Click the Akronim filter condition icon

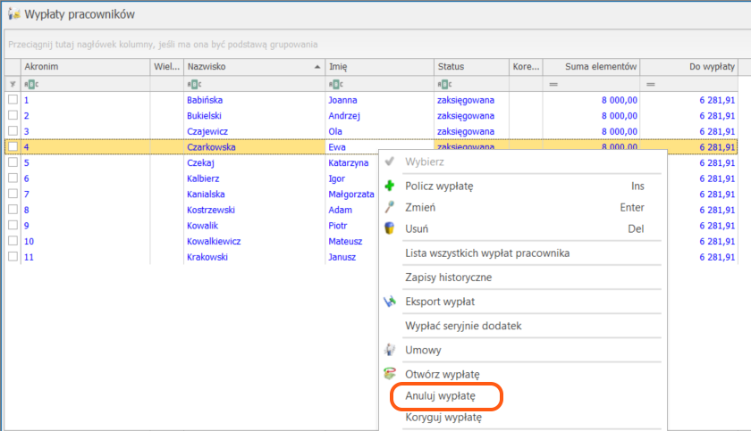31,84
